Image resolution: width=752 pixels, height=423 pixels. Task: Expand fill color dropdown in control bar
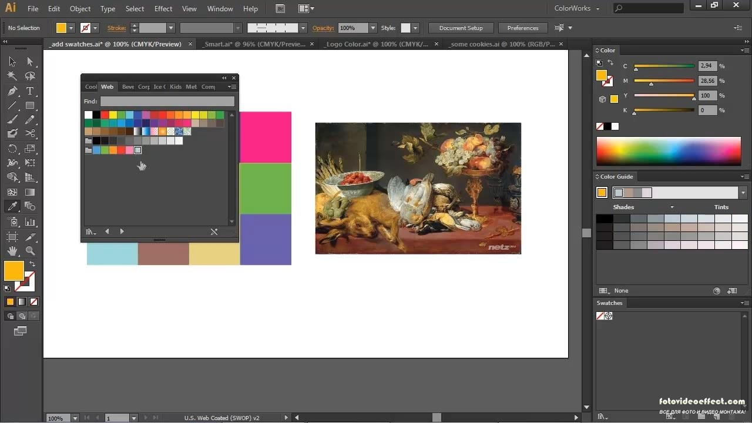71,28
